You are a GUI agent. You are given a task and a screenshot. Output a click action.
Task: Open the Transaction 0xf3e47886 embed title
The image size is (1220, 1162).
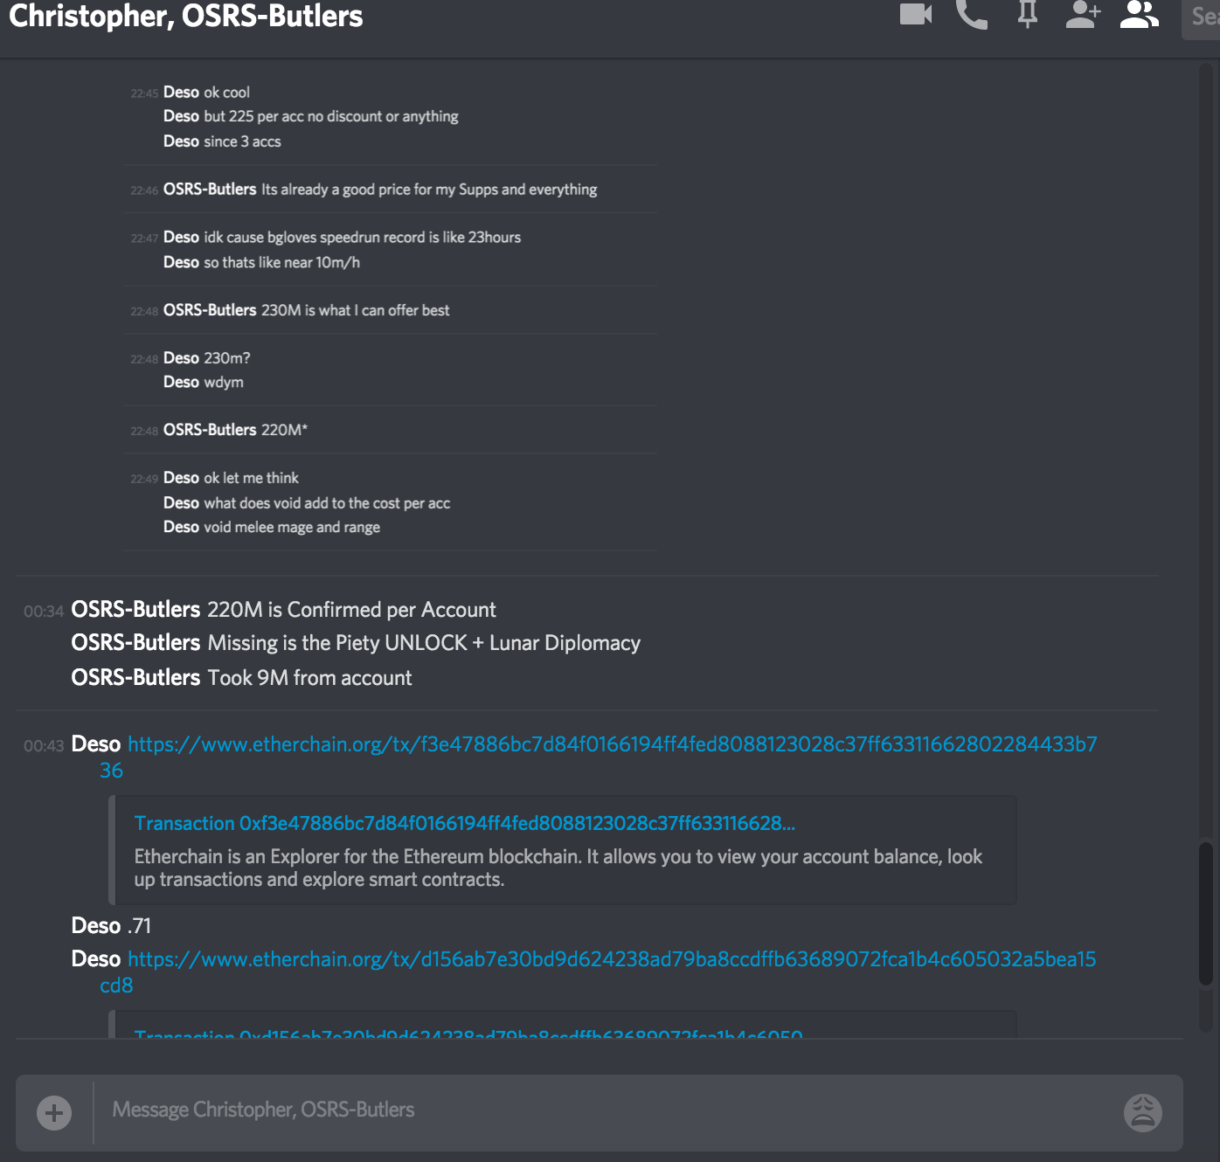464,823
